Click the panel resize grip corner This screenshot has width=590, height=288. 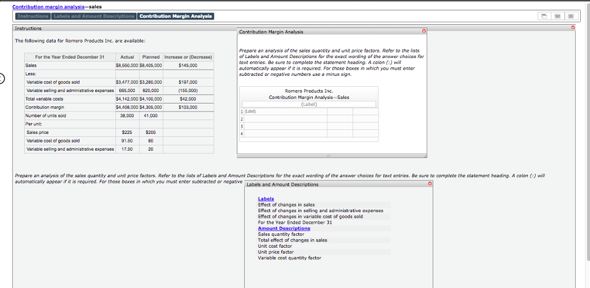[x=425, y=156]
